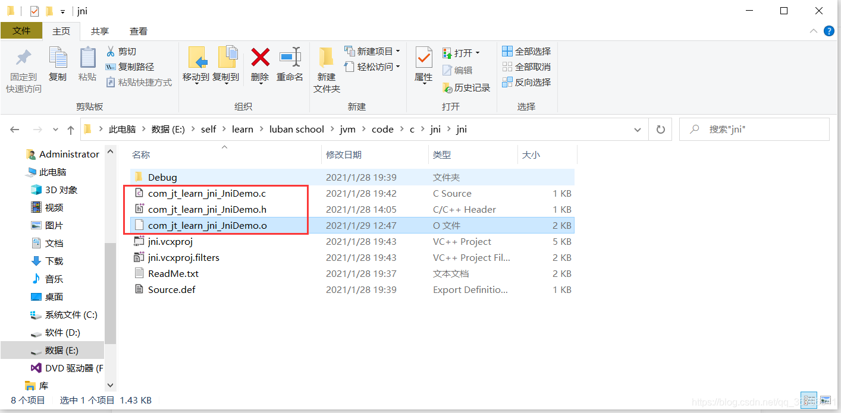Image resolution: width=841 pixels, height=413 pixels.
Task: Click Select all (全部选择)
Action: (527, 52)
